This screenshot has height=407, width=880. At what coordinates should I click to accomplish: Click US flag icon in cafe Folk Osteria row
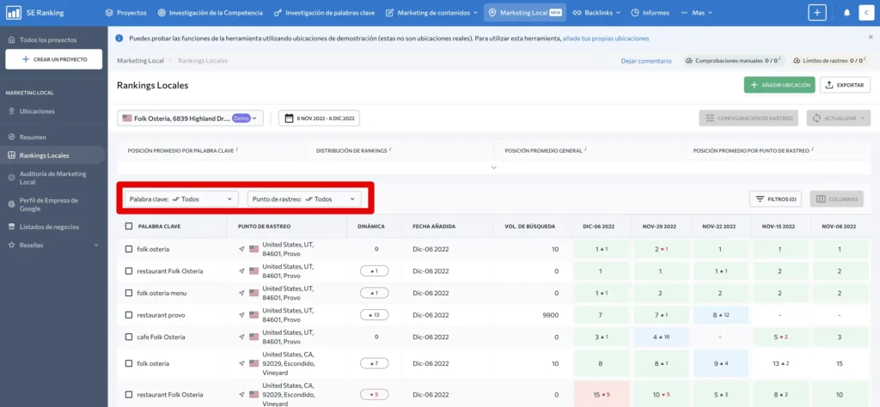(254, 337)
